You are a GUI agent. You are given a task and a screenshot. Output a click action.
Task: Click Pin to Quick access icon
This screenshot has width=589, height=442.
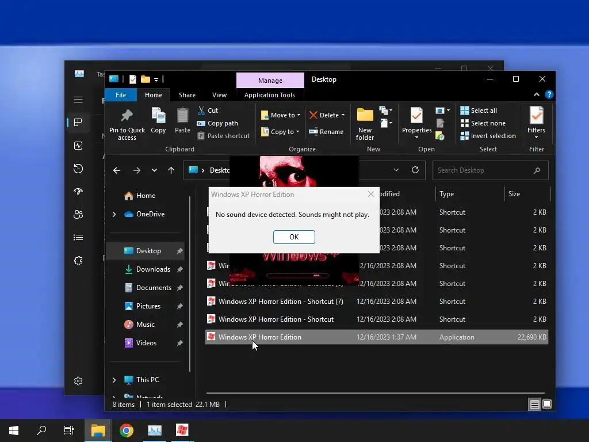(127, 116)
